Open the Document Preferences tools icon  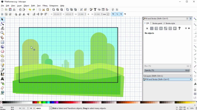pyautogui.click(x=117, y=9)
